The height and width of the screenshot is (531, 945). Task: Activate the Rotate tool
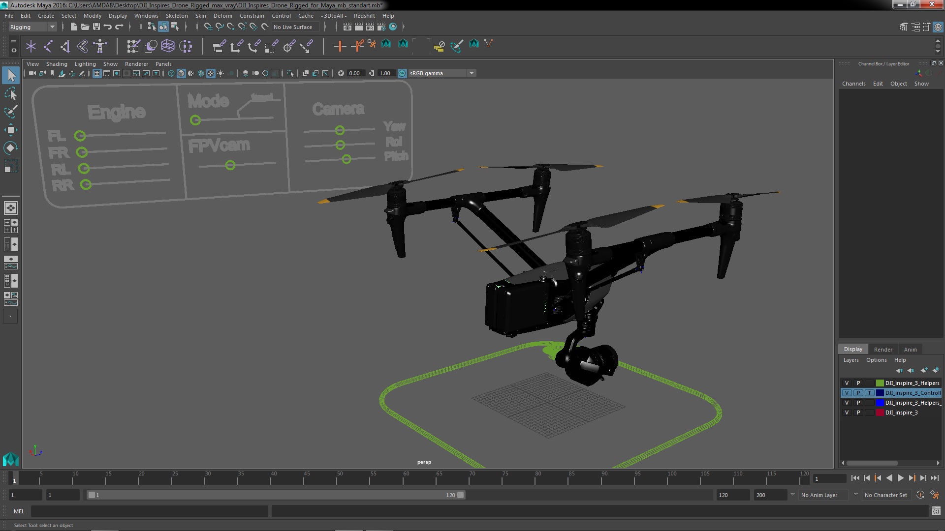click(11, 148)
